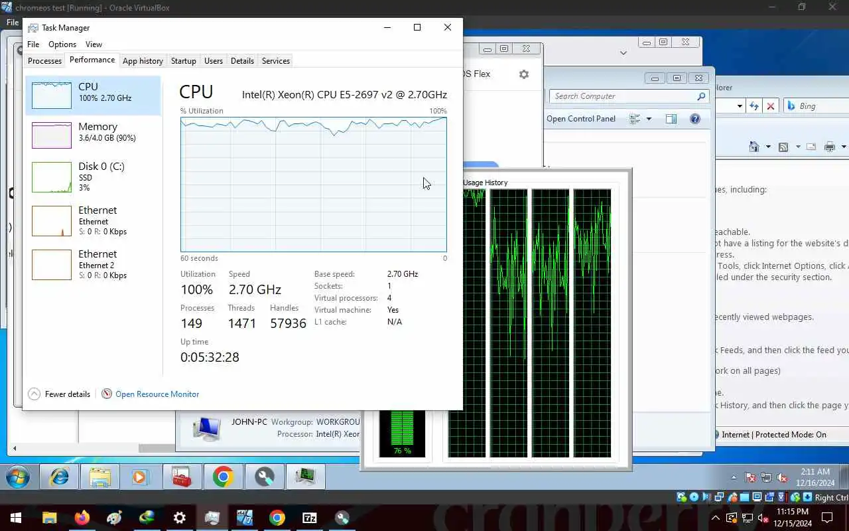Viewport: 849px width, 531px height.
Task: Click the Windows 10 clock showing 11:15 PM
Action: (x=793, y=518)
